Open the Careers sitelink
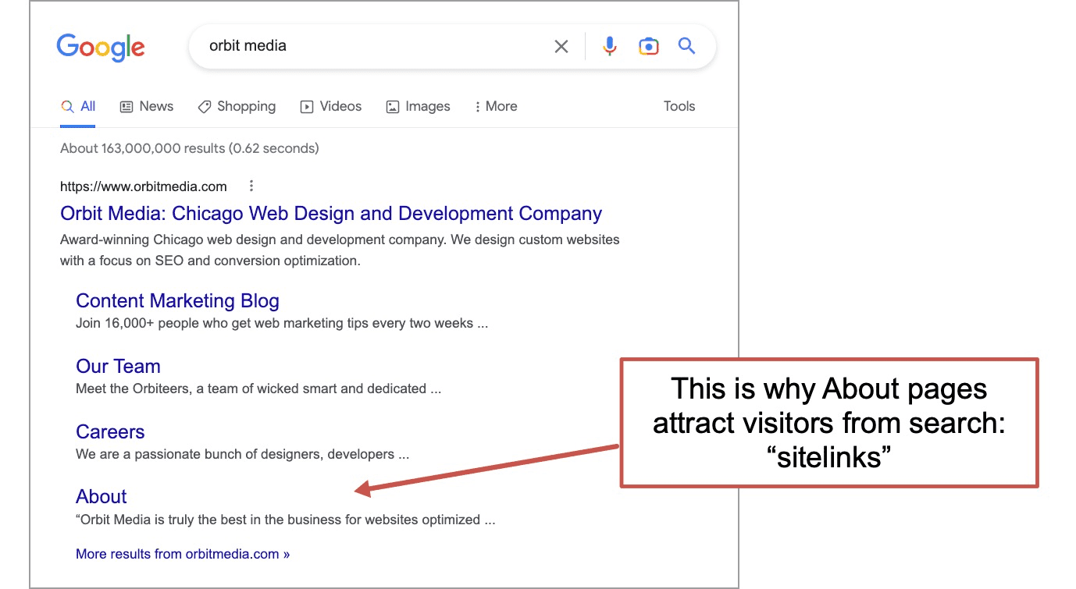The height and width of the screenshot is (589, 1076). coord(110,431)
